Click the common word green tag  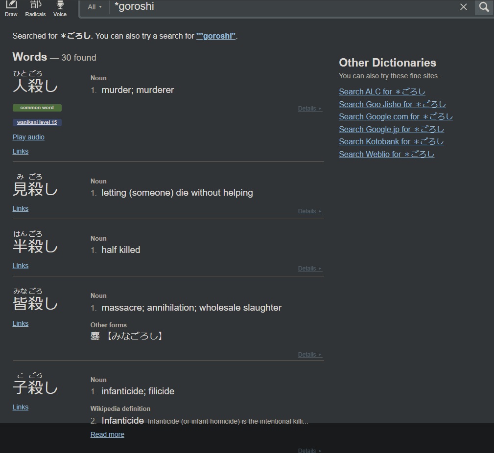pyautogui.click(x=37, y=108)
